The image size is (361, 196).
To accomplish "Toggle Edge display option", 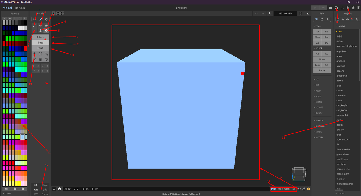I will pos(45,185).
